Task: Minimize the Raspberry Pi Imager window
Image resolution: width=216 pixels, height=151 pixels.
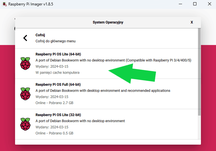Action: tap(180, 4)
